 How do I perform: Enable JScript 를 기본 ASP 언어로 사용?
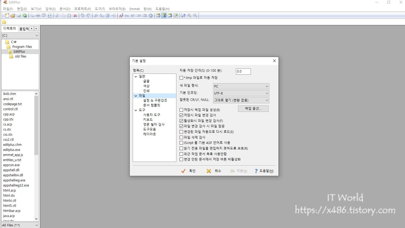181,143
